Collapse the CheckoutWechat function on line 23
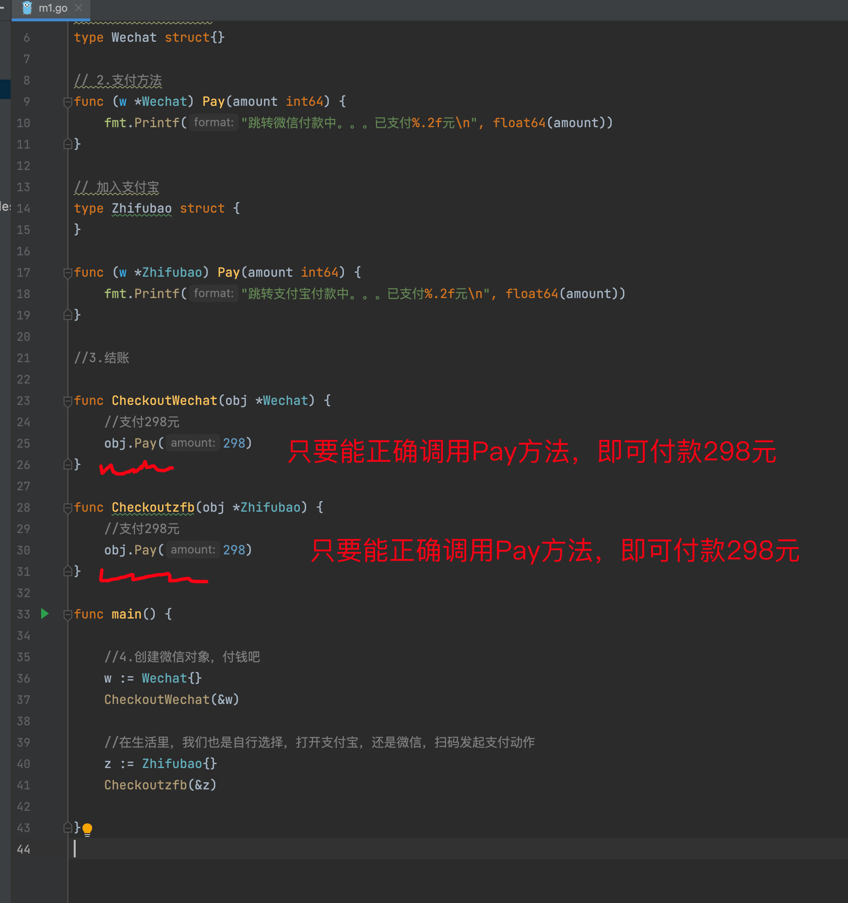The width and height of the screenshot is (848, 903). tap(68, 401)
